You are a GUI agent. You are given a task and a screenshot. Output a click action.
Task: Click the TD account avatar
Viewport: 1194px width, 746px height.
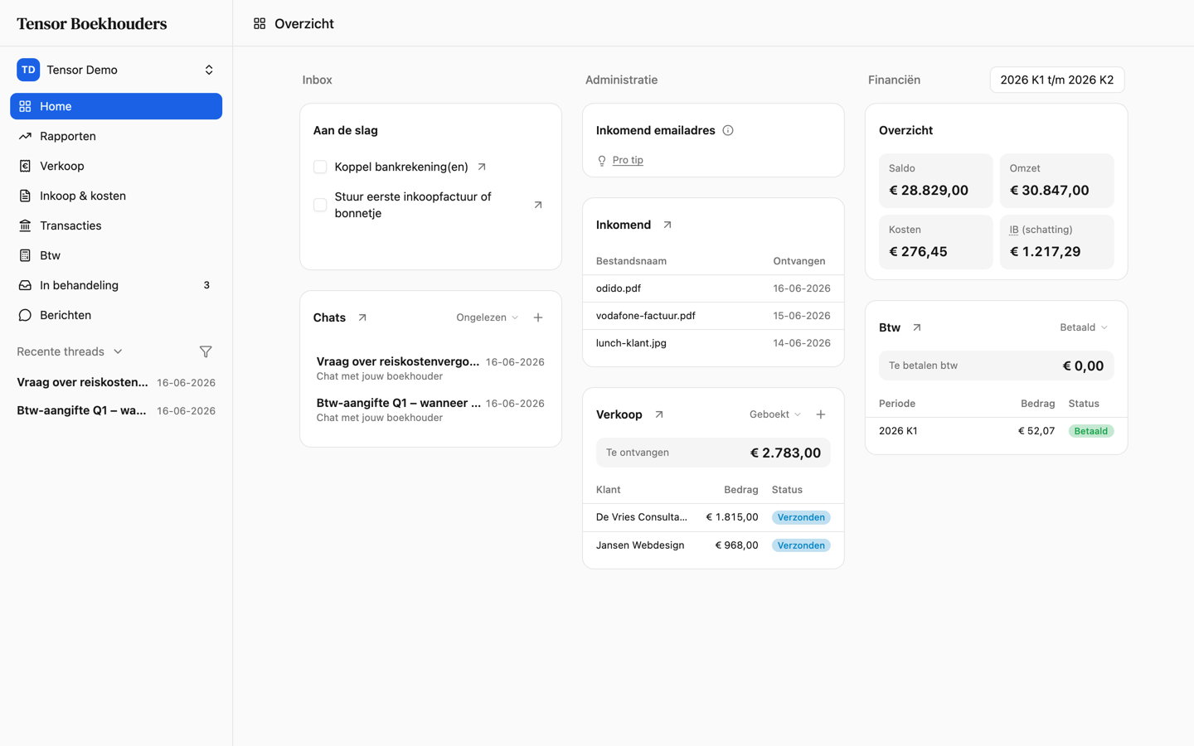click(28, 70)
